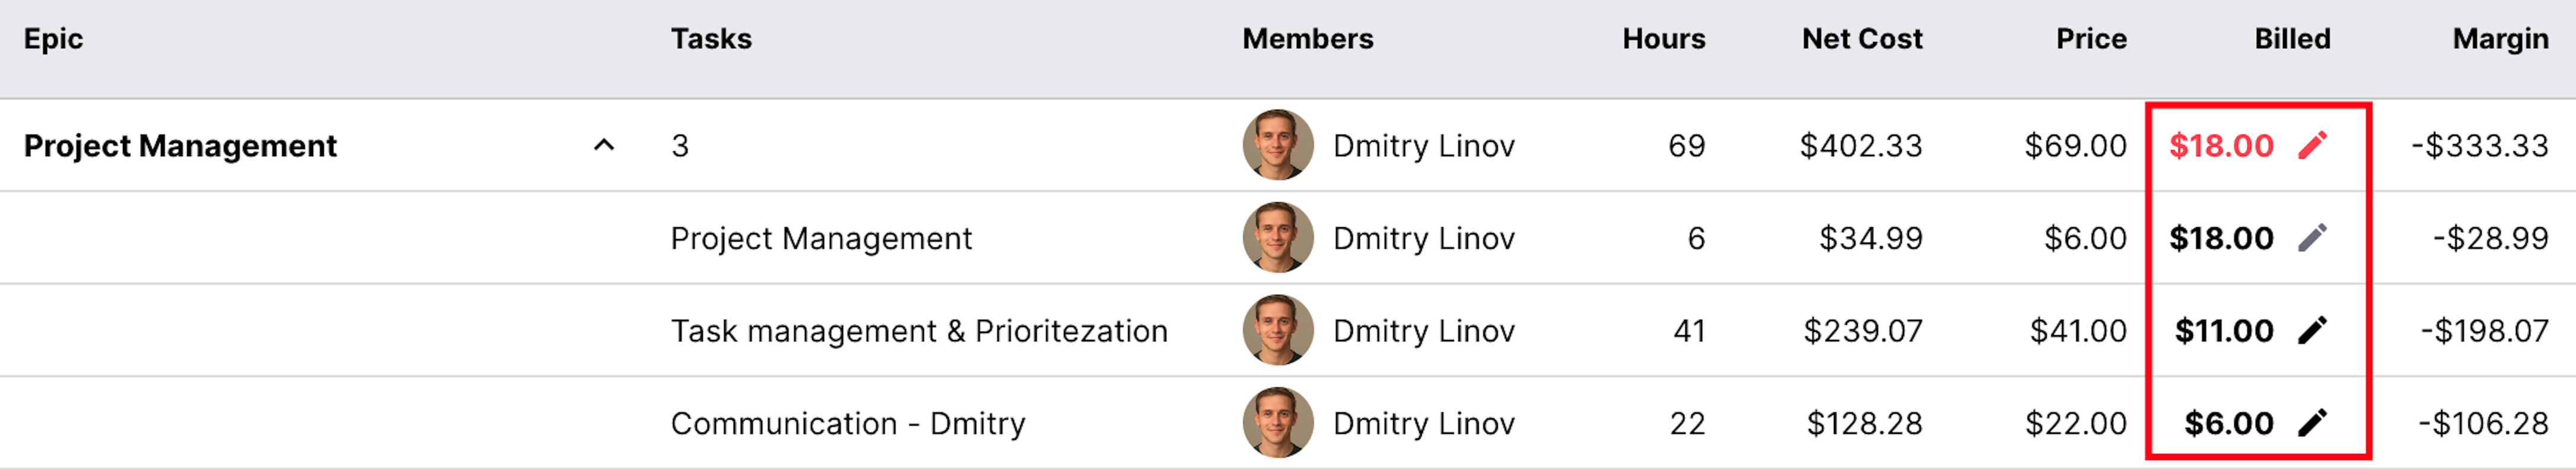This screenshot has width=2576, height=470.
Task: Sort by the Margin column header
Action: click(x=2500, y=39)
